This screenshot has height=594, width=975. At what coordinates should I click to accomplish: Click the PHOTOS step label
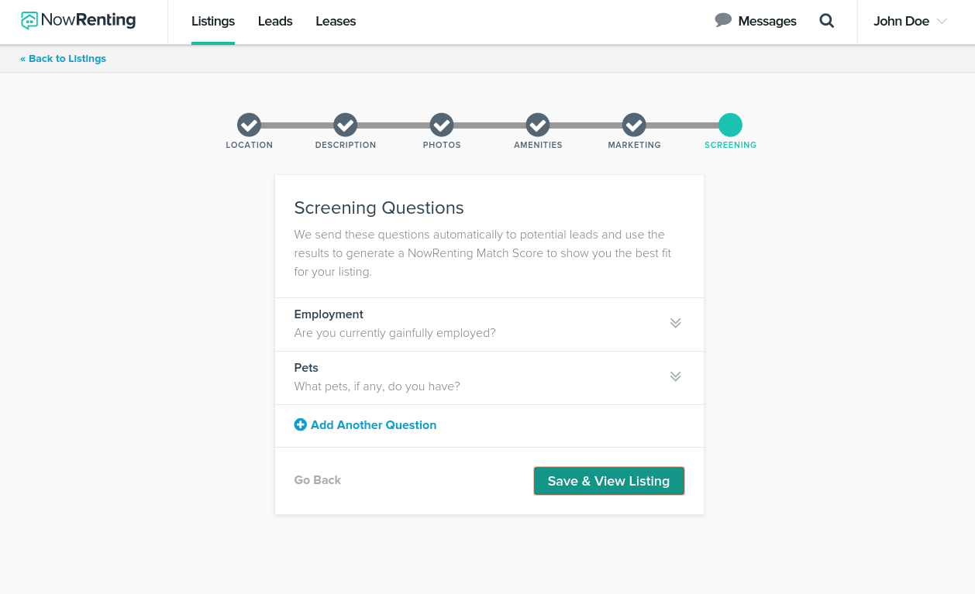(442, 145)
